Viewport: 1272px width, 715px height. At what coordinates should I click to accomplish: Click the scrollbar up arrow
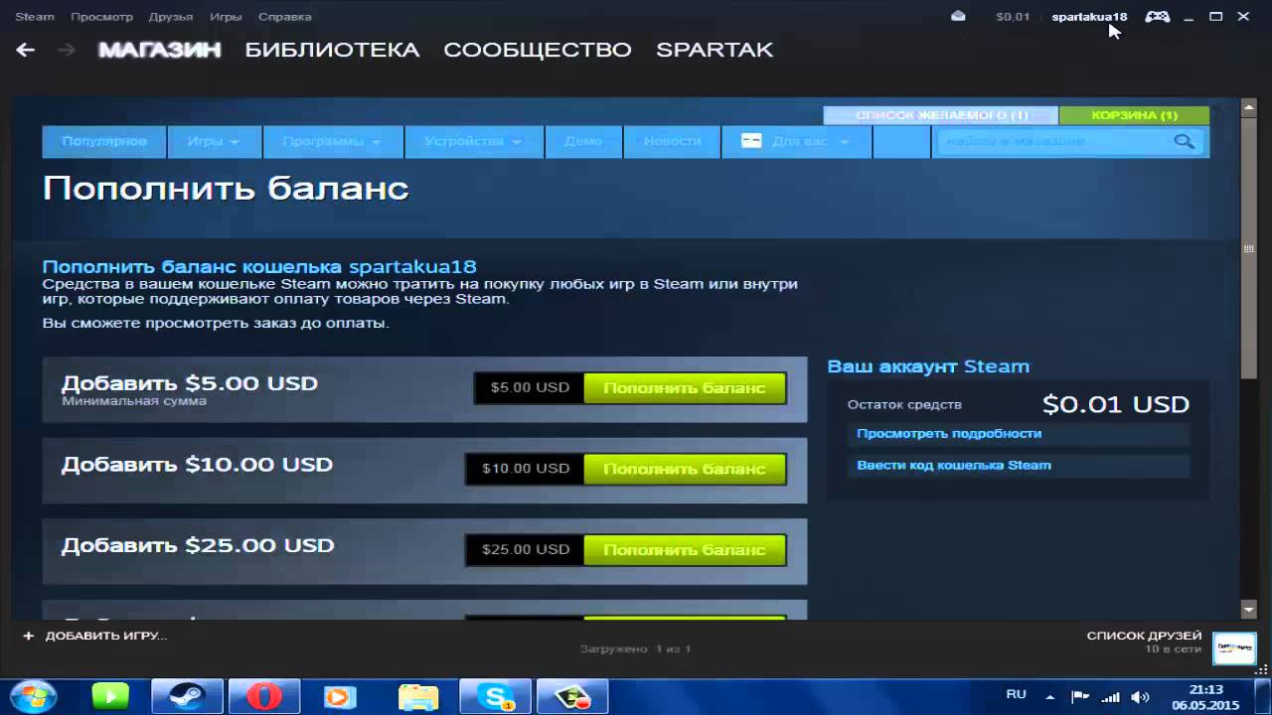[x=1249, y=106]
